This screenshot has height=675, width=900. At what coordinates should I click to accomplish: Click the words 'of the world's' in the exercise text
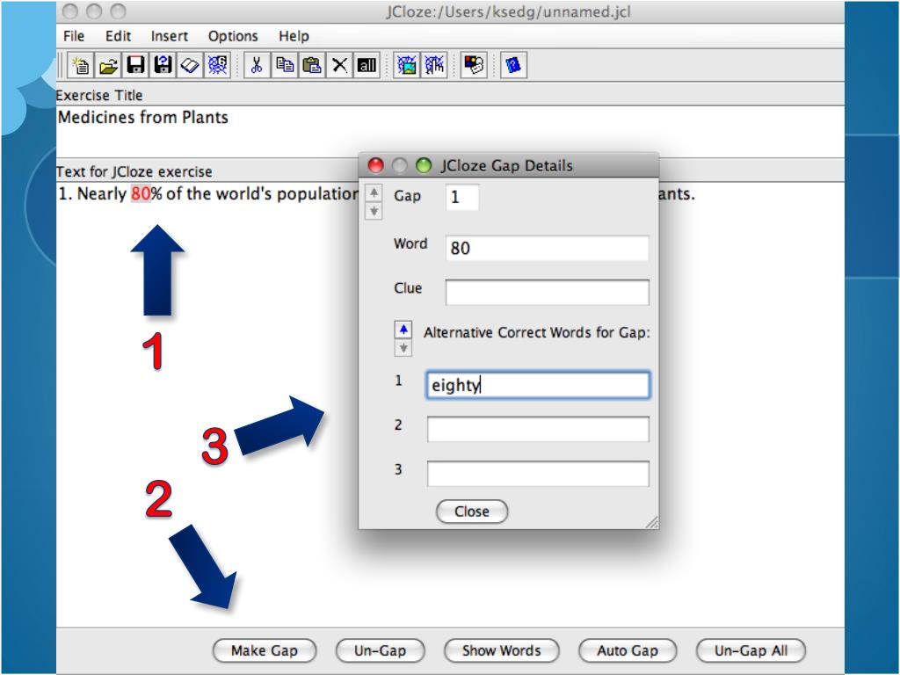click(x=218, y=194)
